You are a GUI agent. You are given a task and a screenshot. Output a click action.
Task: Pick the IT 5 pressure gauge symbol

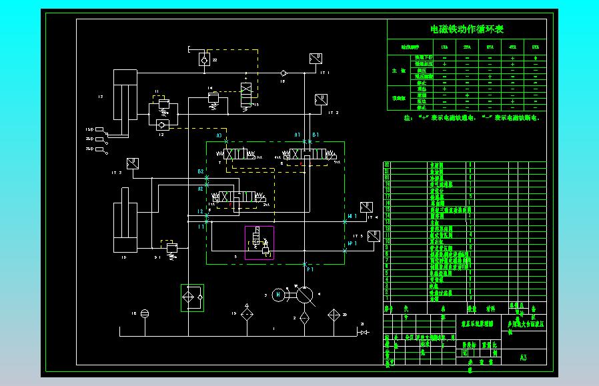coord(374,237)
